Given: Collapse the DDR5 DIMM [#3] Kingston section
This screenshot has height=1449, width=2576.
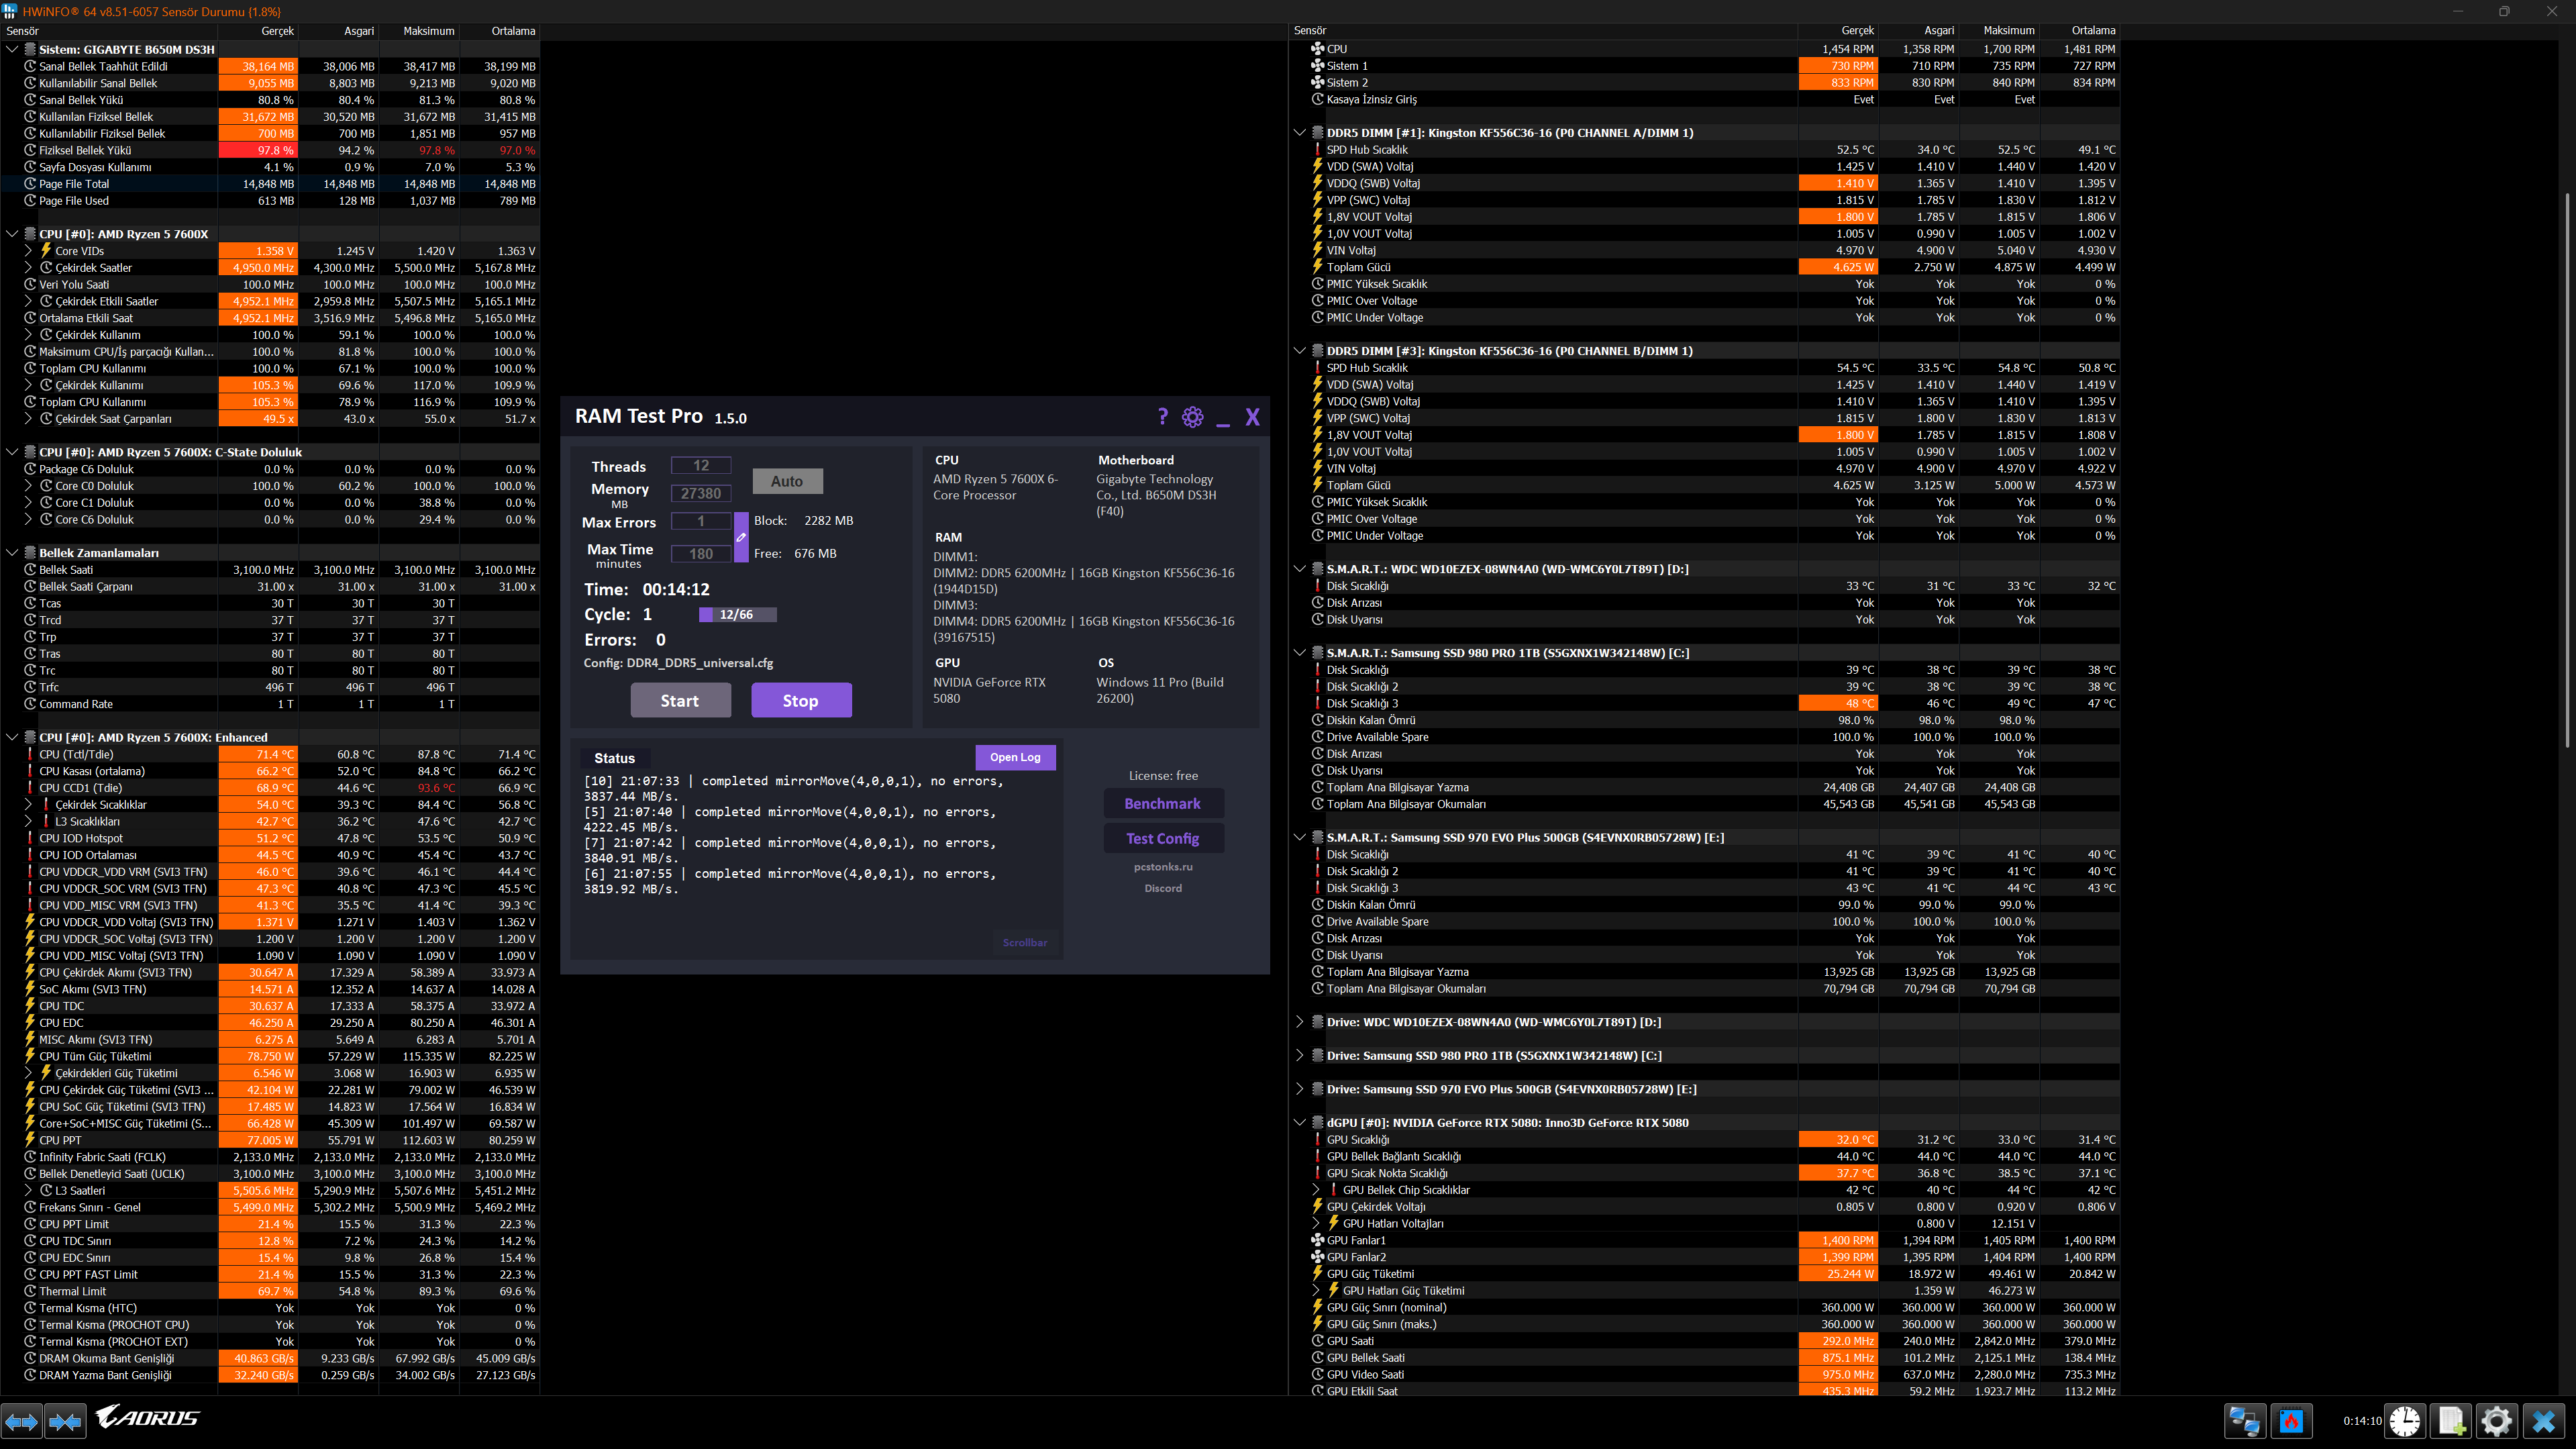Looking at the screenshot, I should [x=1299, y=351].
